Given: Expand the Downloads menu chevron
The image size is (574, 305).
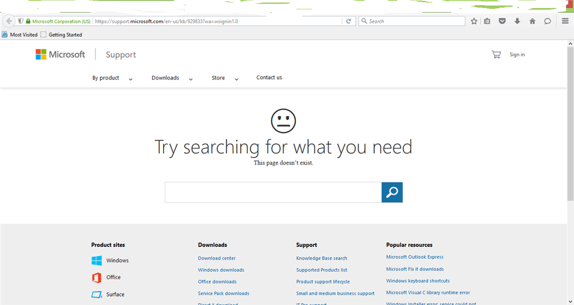Looking at the screenshot, I should [x=191, y=79].
